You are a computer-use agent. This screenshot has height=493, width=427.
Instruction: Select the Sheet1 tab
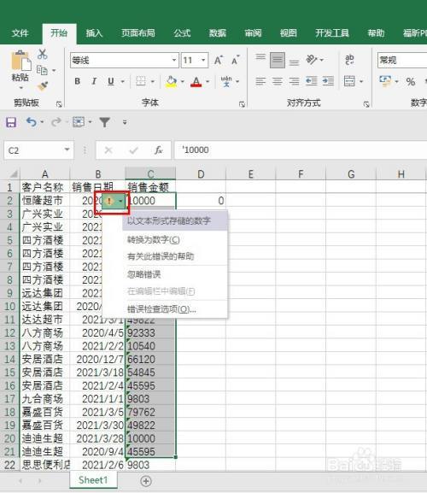(x=93, y=480)
